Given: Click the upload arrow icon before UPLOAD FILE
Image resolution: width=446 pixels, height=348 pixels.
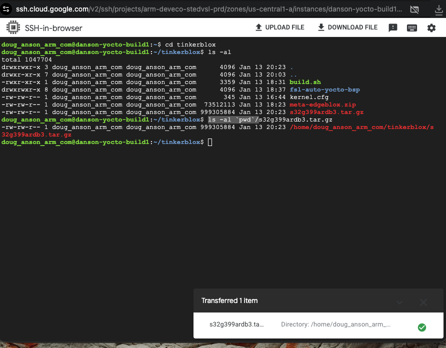Looking at the screenshot, I should (x=258, y=27).
